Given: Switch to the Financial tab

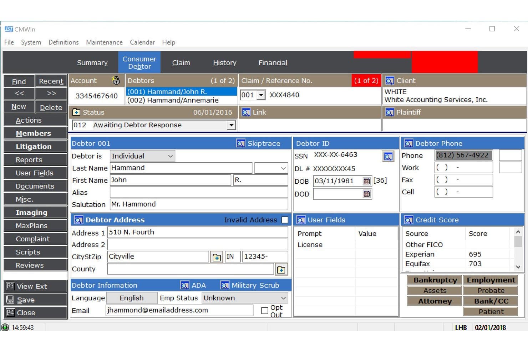Looking at the screenshot, I should [273, 63].
